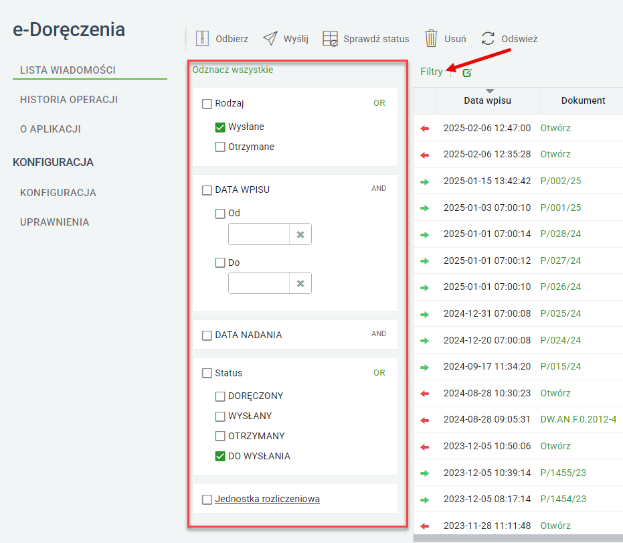The height and width of the screenshot is (543, 623).
Task: Open document P/015/24
Action: (561, 366)
